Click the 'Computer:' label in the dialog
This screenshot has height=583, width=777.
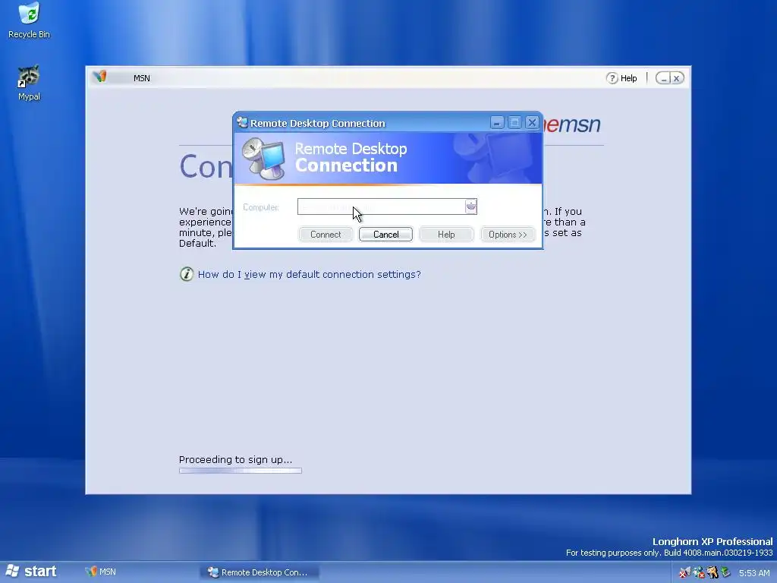(x=261, y=207)
